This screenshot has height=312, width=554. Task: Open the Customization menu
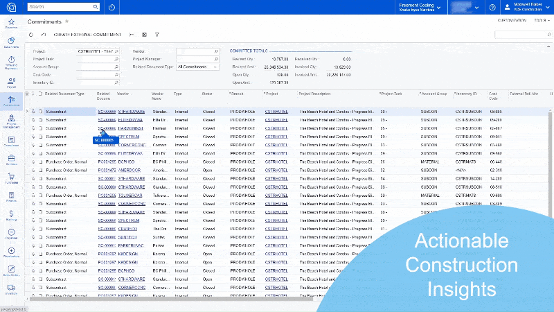(x=512, y=21)
